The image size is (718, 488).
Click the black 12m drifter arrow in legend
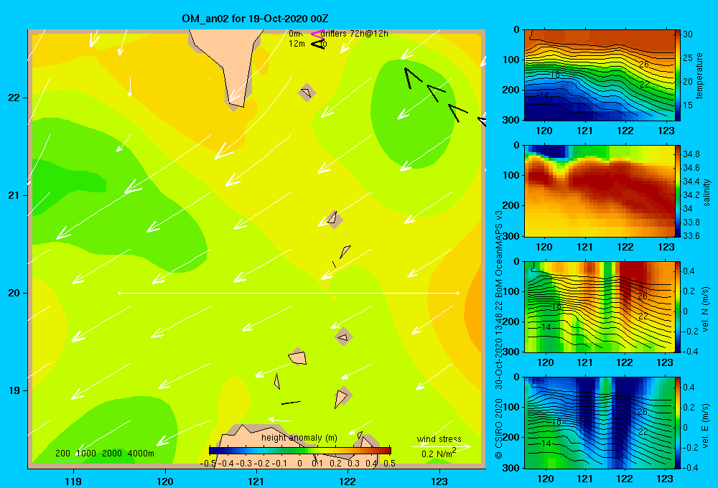point(317,44)
